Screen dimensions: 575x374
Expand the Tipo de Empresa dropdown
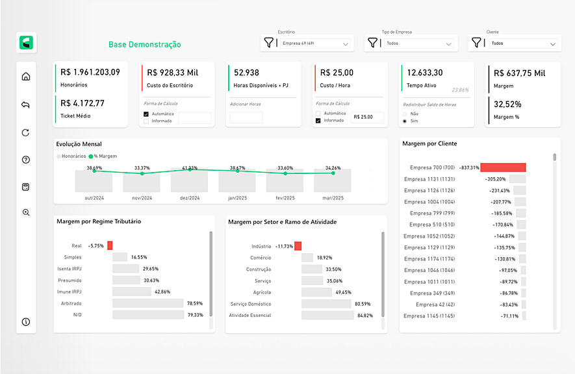(419, 44)
